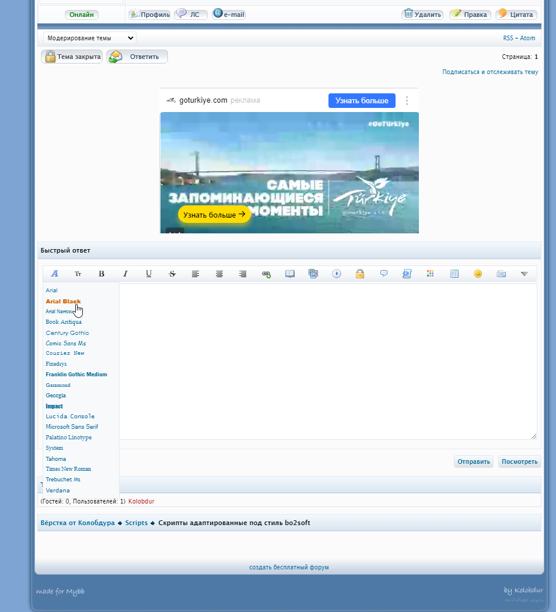
Task: Pick Trebuchet Ms font
Action: click(x=63, y=480)
